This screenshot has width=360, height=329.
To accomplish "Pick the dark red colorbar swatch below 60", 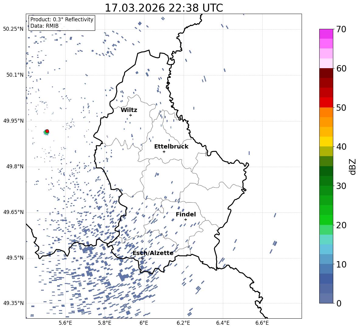I will click(x=326, y=73).
